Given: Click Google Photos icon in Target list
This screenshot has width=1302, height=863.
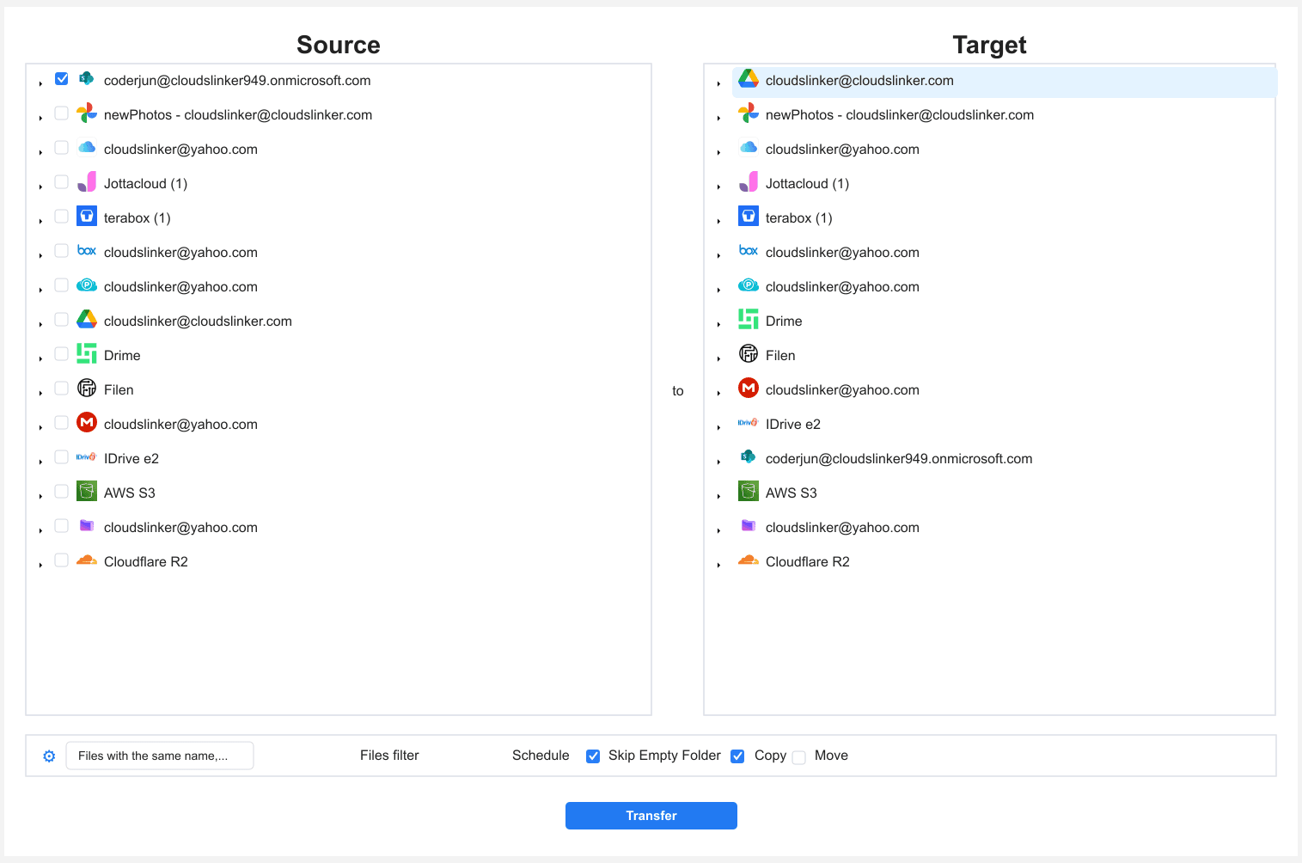Looking at the screenshot, I should [749, 113].
